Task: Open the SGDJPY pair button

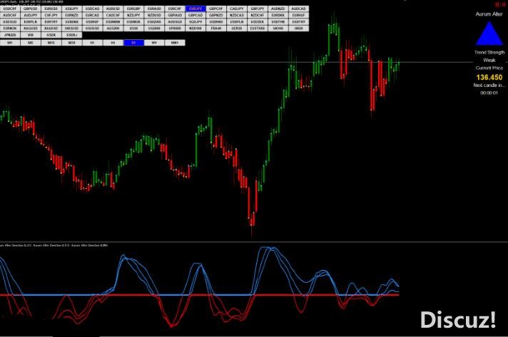Action: pyautogui.click(x=195, y=21)
